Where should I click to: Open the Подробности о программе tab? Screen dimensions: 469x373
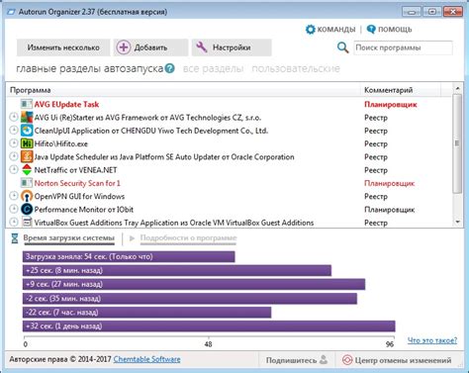click(188, 238)
